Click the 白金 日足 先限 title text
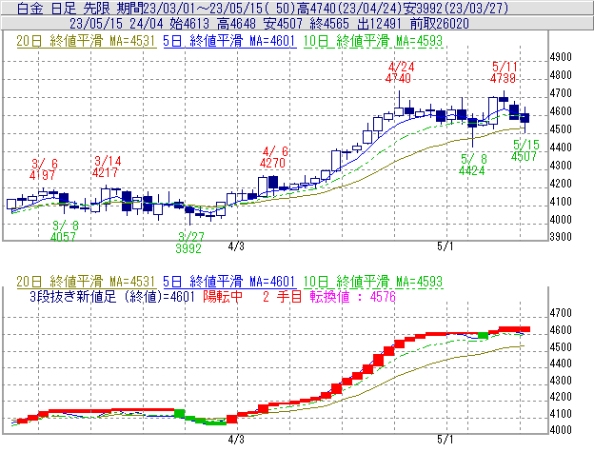Image resolution: width=594 pixels, height=452 pixels. click(64, 9)
